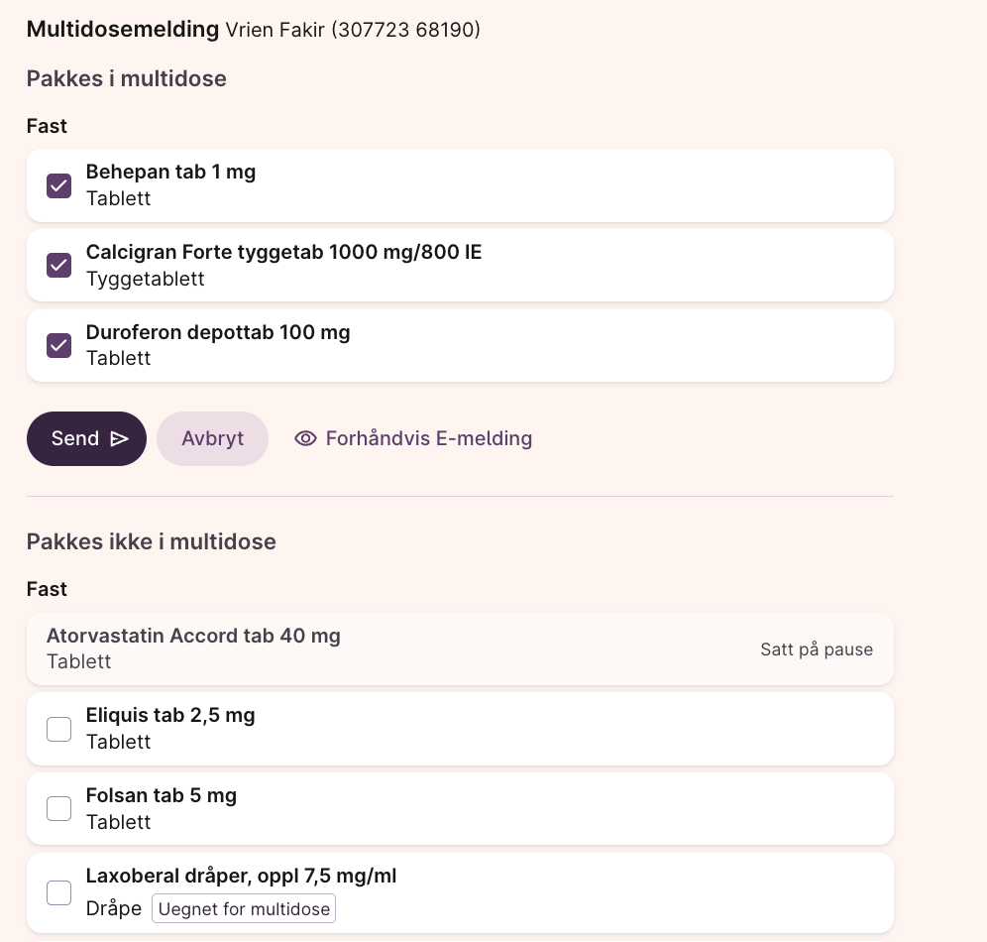The width and height of the screenshot is (987, 942).
Task: Click the Satt på pause status label
Action: (x=817, y=649)
